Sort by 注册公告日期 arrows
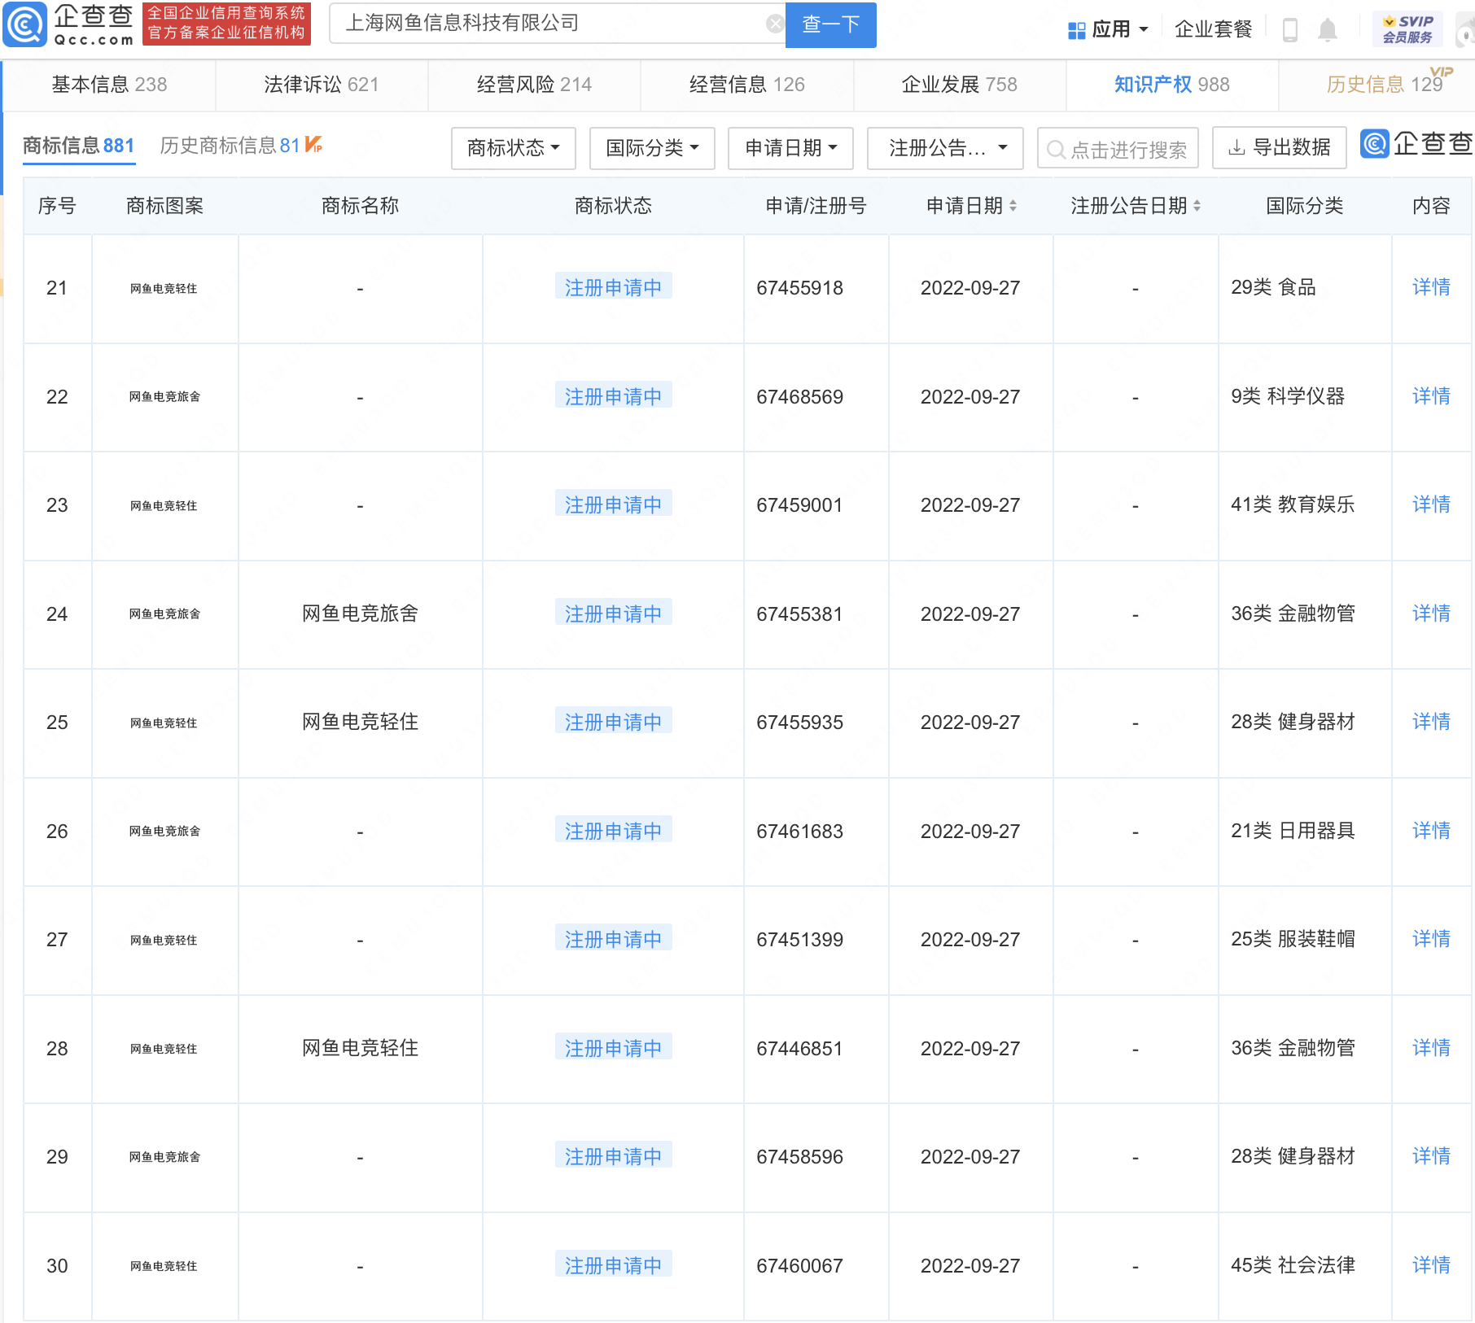The height and width of the screenshot is (1323, 1475). click(1197, 206)
